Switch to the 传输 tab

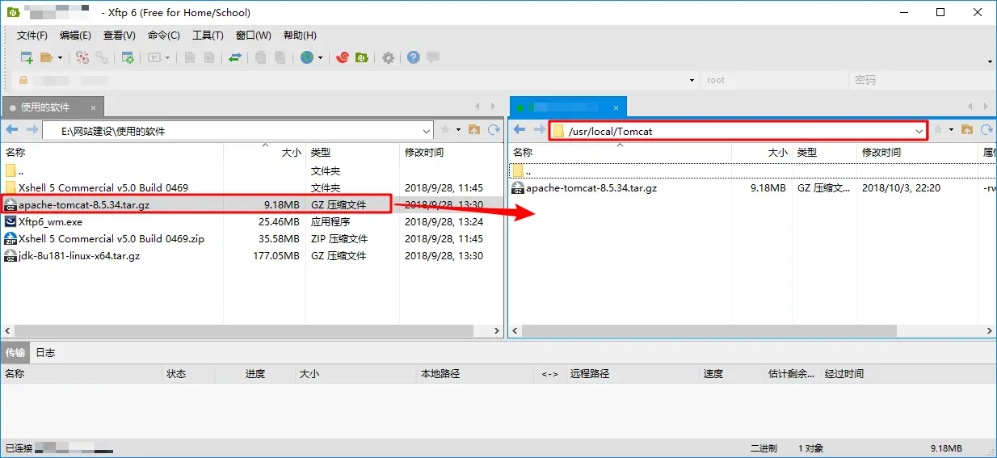[15, 352]
